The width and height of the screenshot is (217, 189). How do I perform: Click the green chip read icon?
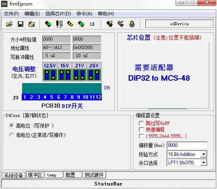point(48,24)
